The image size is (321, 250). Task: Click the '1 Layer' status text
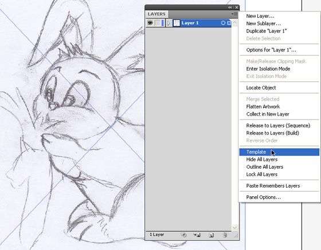157,235
